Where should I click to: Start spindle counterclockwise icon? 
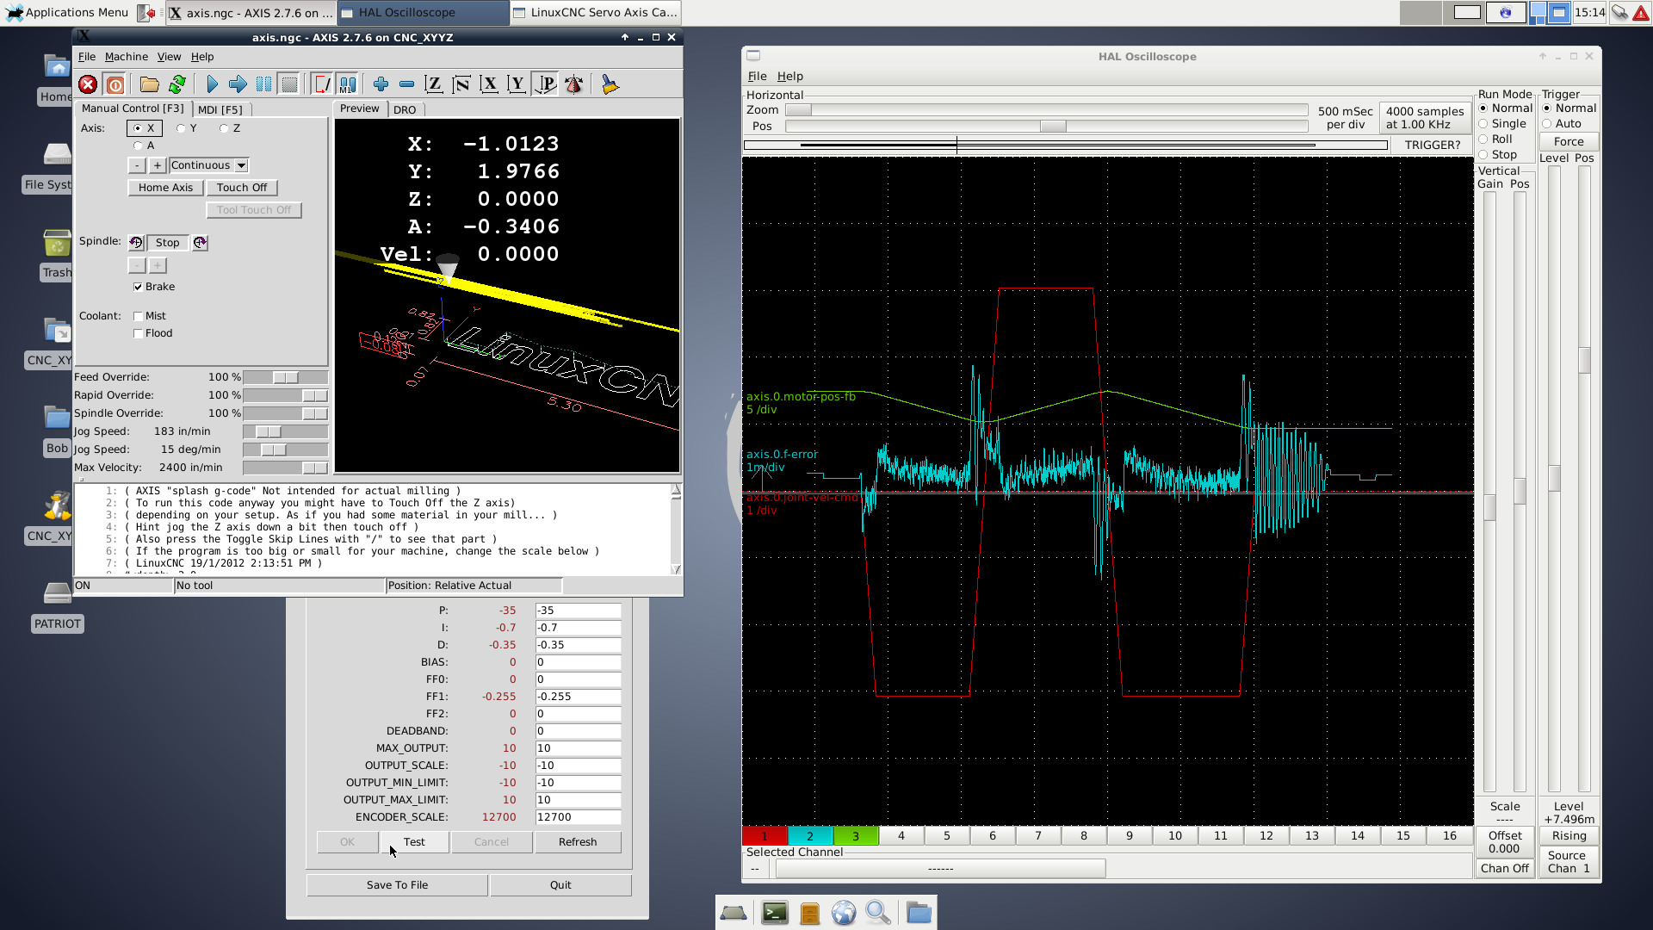point(136,243)
